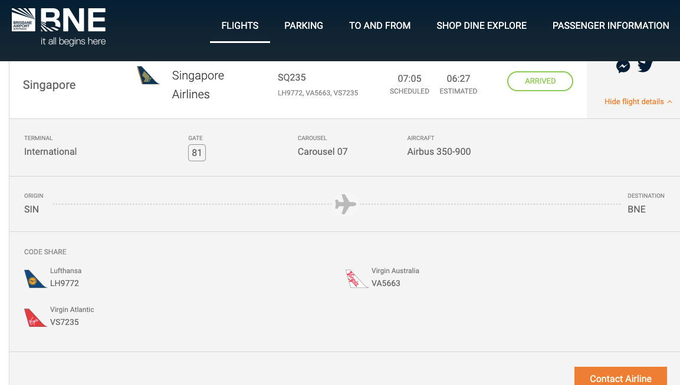Click the Arrived status badge

point(540,81)
